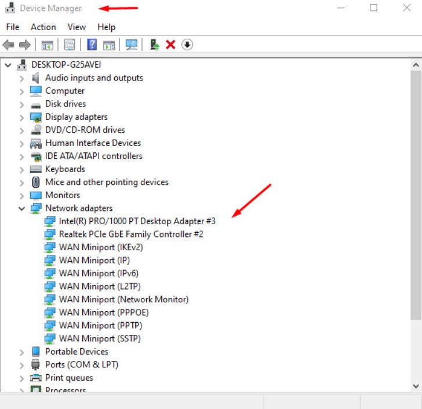This screenshot has height=409, width=422.
Task: Open the Properties toolbar icon
Action: [x=70, y=45]
